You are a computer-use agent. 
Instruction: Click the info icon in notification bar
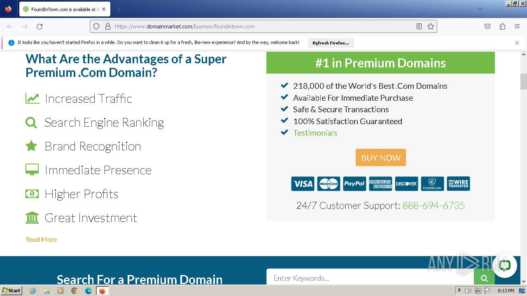tap(12, 43)
